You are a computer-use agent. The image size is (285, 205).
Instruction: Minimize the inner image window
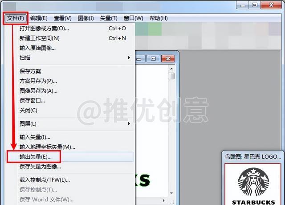pos(139,59)
